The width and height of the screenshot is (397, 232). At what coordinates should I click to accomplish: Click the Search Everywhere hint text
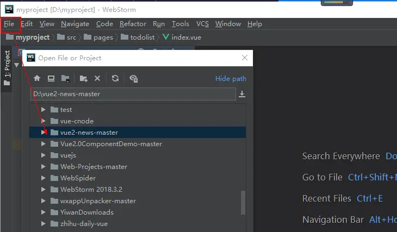coord(341,156)
